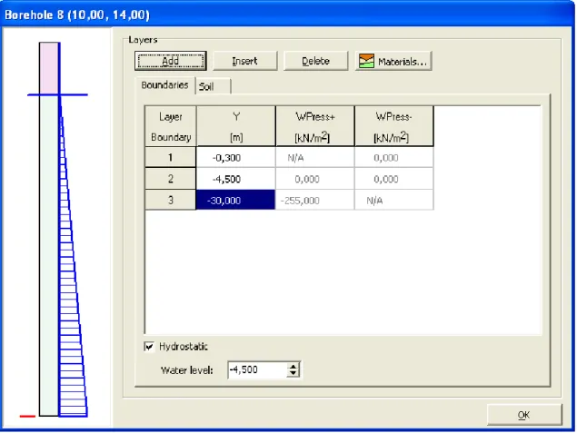The width and height of the screenshot is (577, 433).
Task: Increase water level with up arrow
Action: tap(293, 366)
